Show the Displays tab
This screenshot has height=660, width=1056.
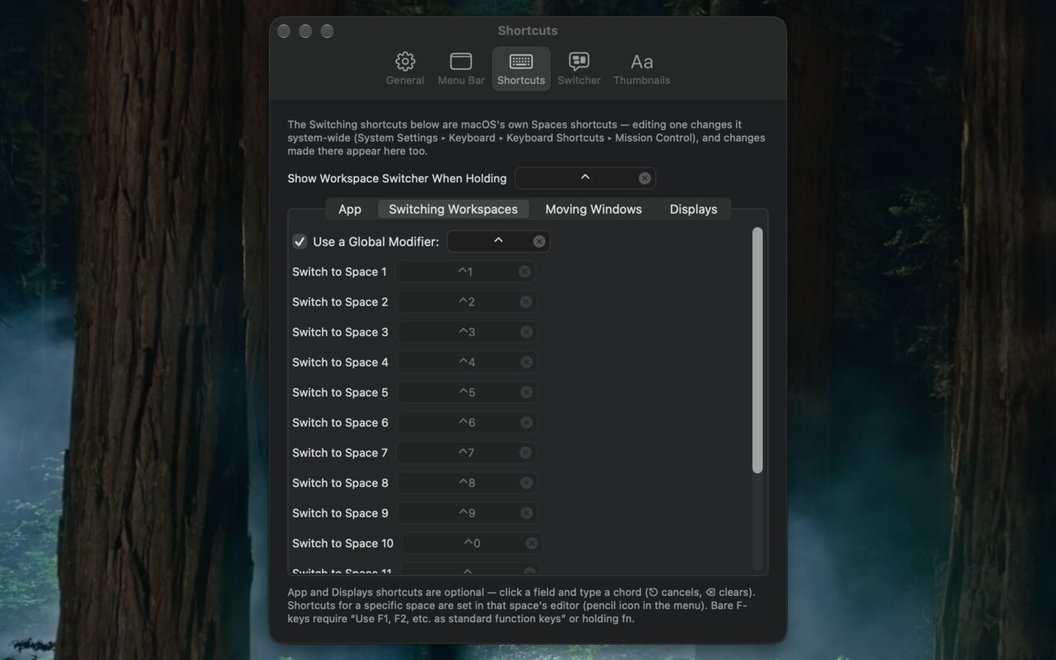pyautogui.click(x=693, y=209)
